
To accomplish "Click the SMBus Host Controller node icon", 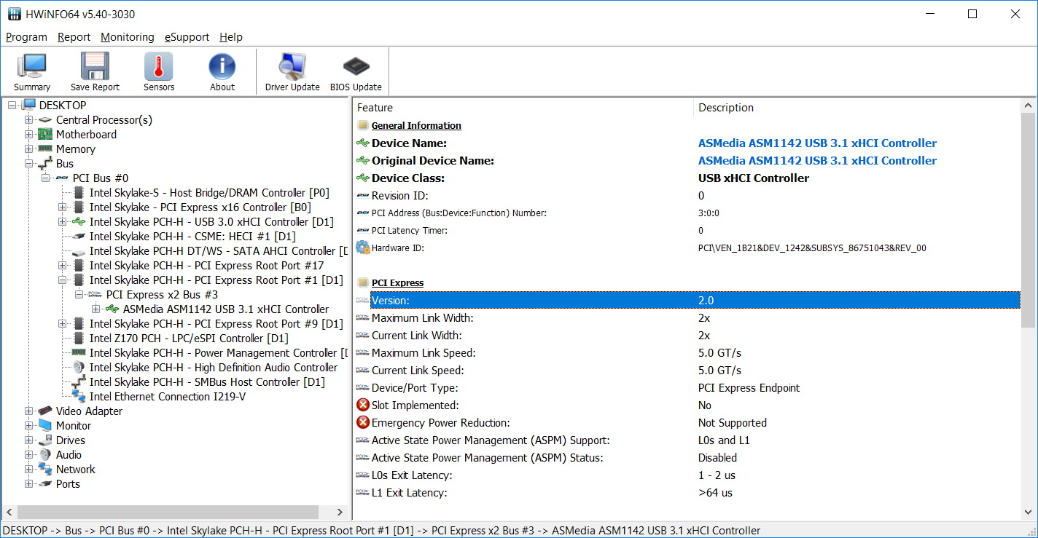I will click(79, 382).
